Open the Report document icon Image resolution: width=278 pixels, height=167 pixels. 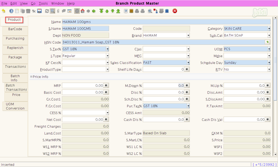[x=126, y=11]
